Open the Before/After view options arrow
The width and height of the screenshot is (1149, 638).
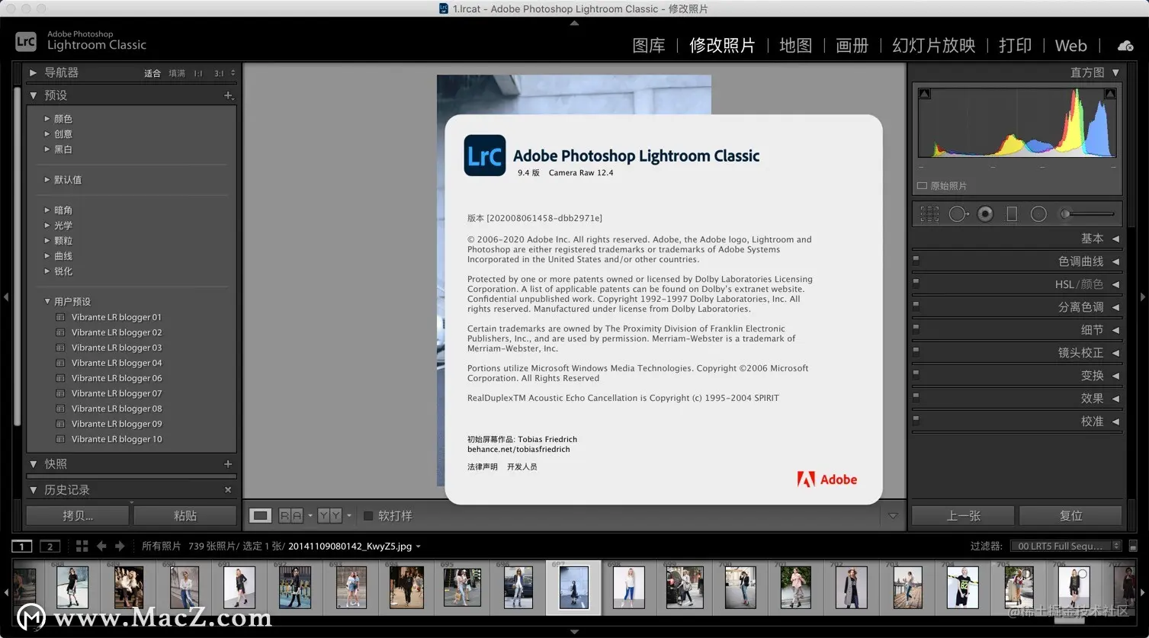pyautogui.click(x=349, y=516)
